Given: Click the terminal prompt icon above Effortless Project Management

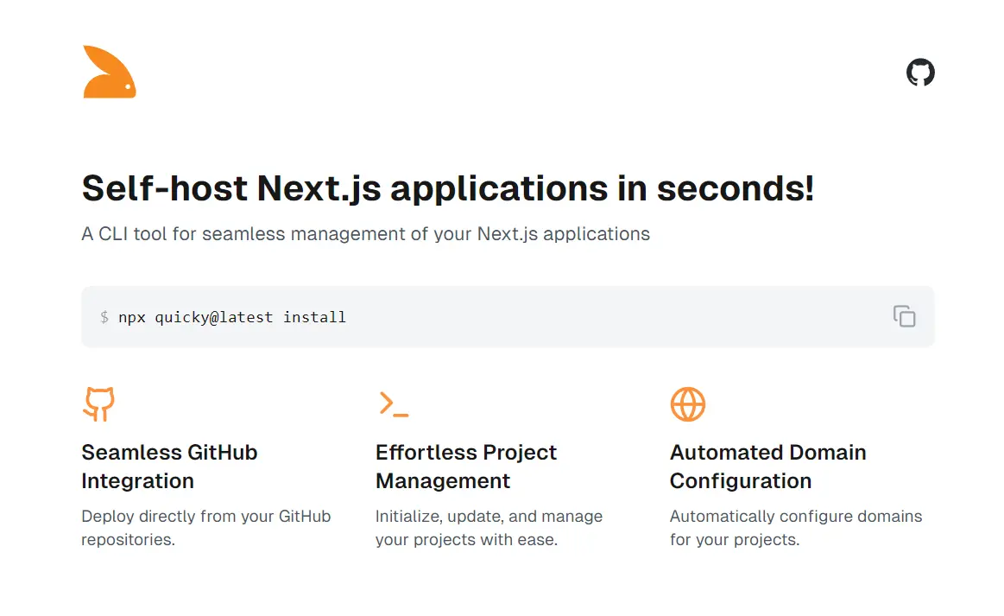Looking at the screenshot, I should point(393,403).
